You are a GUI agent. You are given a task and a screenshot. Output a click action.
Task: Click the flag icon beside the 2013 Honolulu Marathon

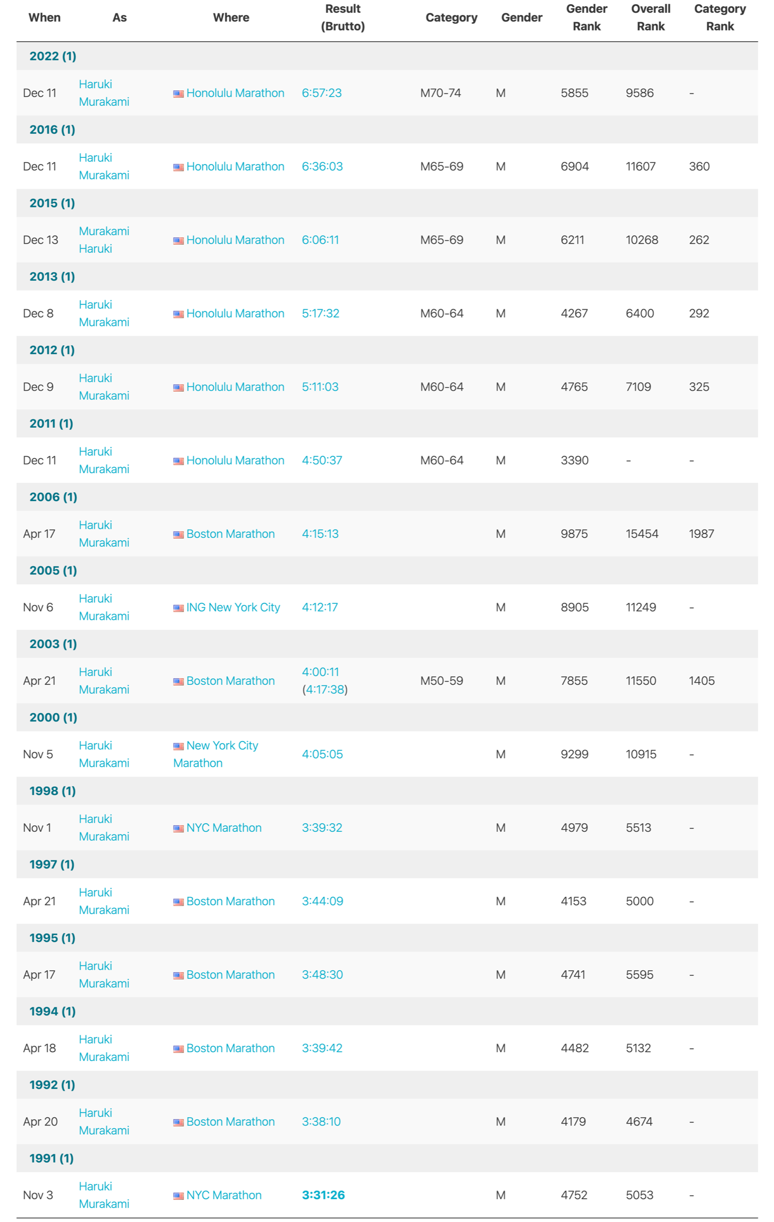click(178, 314)
